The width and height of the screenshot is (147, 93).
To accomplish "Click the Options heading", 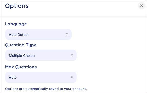I will [17, 6].
